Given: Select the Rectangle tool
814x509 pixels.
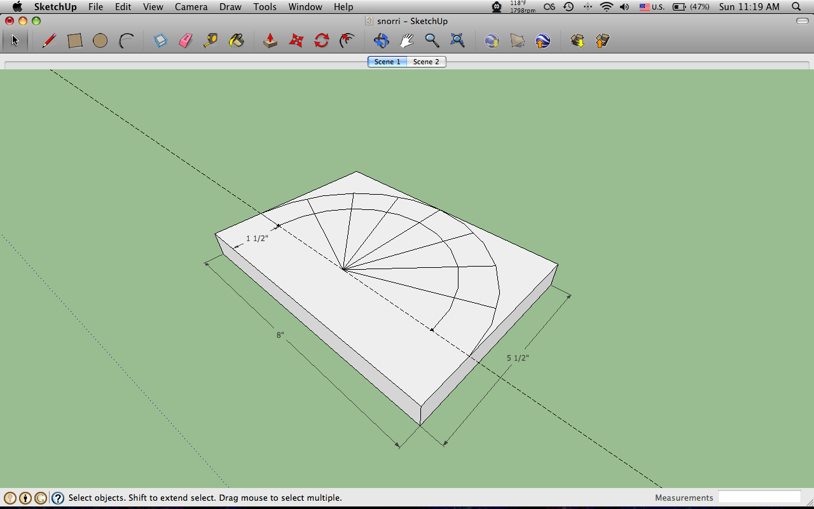Looking at the screenshot, I should coord(75,41).
